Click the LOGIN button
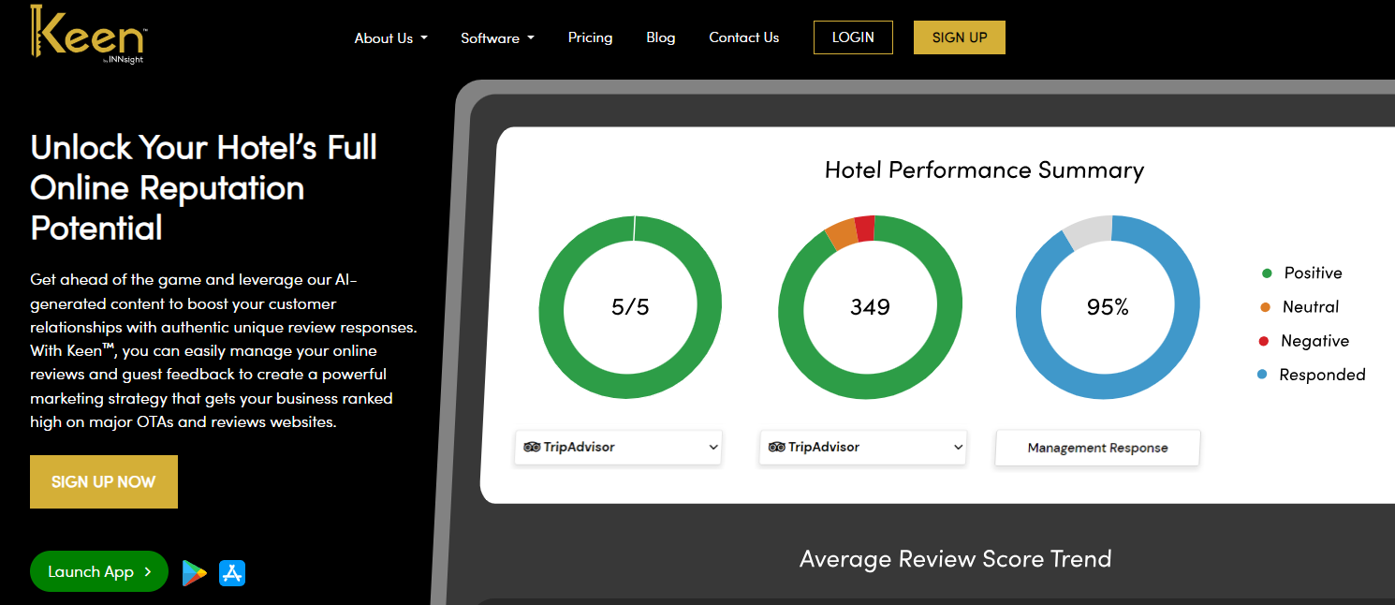This screenshot has width=1395, height=605. click(x=853, y=37)
